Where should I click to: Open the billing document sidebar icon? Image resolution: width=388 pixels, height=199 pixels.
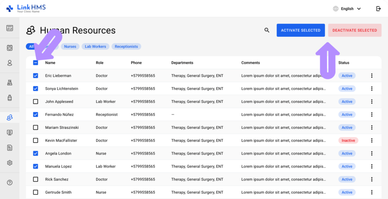9,148
